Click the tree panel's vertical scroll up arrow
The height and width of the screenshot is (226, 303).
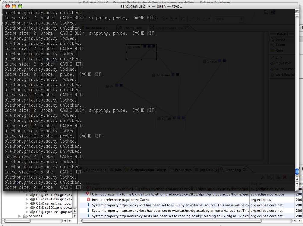pos(75,211)
